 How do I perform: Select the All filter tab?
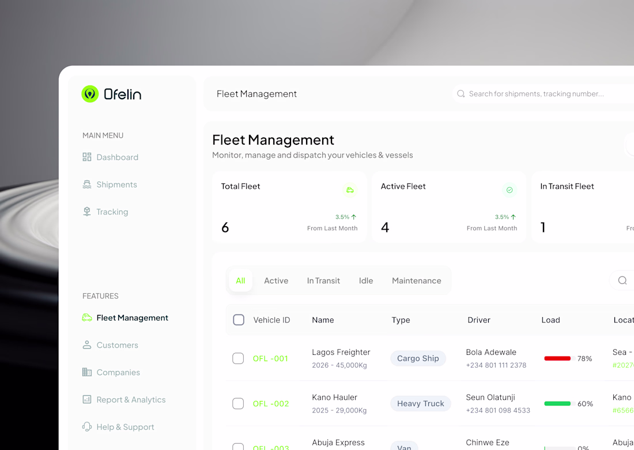(x=240, y=280)
